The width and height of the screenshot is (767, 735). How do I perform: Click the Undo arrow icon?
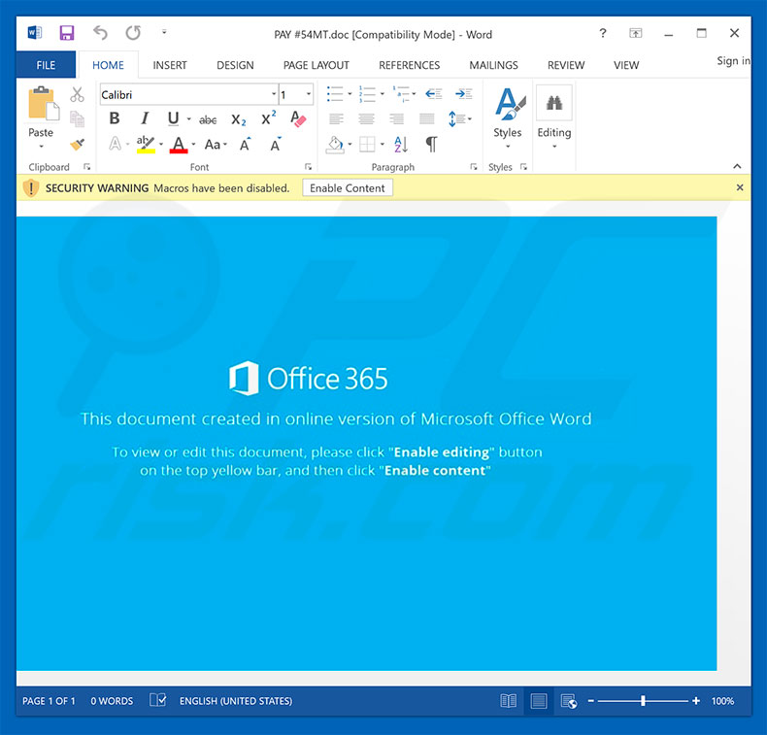click(100, 34)
